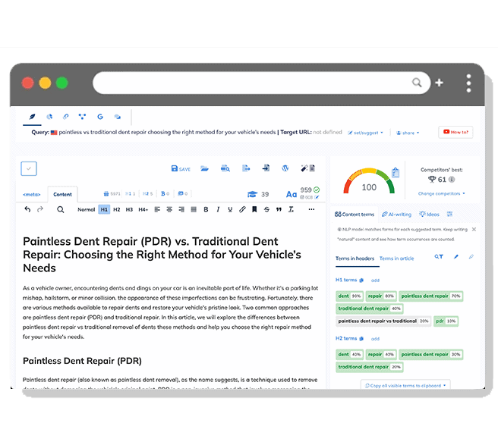Open the pie chart analysis tab
The width and height of the screenshot is (498, 445).
49,117
